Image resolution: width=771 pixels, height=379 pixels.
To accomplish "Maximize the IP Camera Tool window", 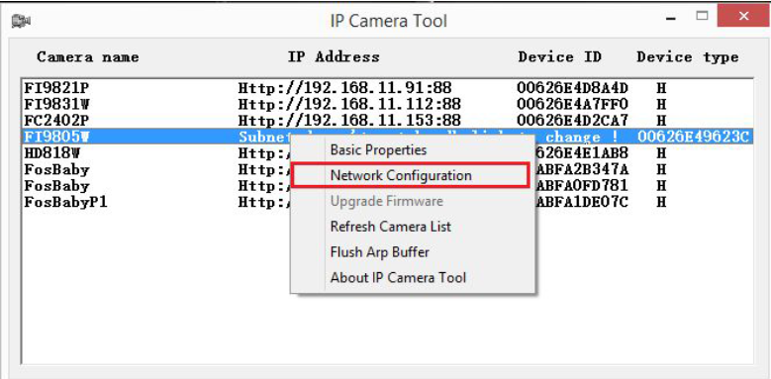I will (702, 17).
